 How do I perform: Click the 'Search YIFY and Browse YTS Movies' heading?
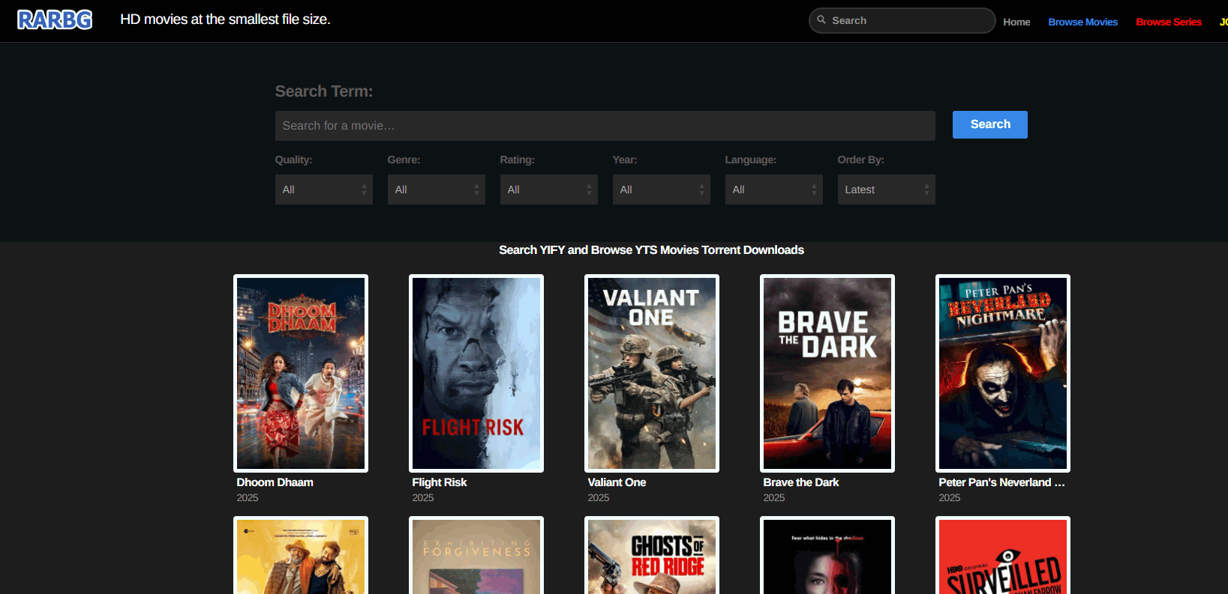pos(651,250)
